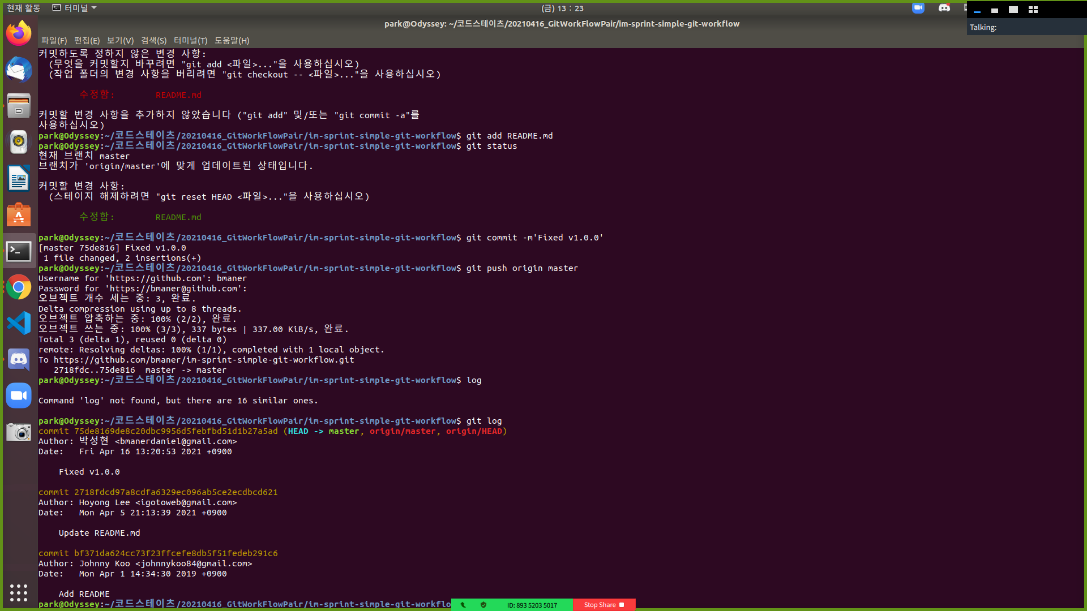
Task: Open Ubuntu Software store icon
Action: pyautogui.click(x=19, y=215)
